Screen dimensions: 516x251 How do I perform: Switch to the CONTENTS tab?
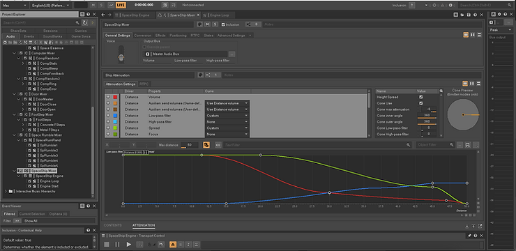coord(112,225)
